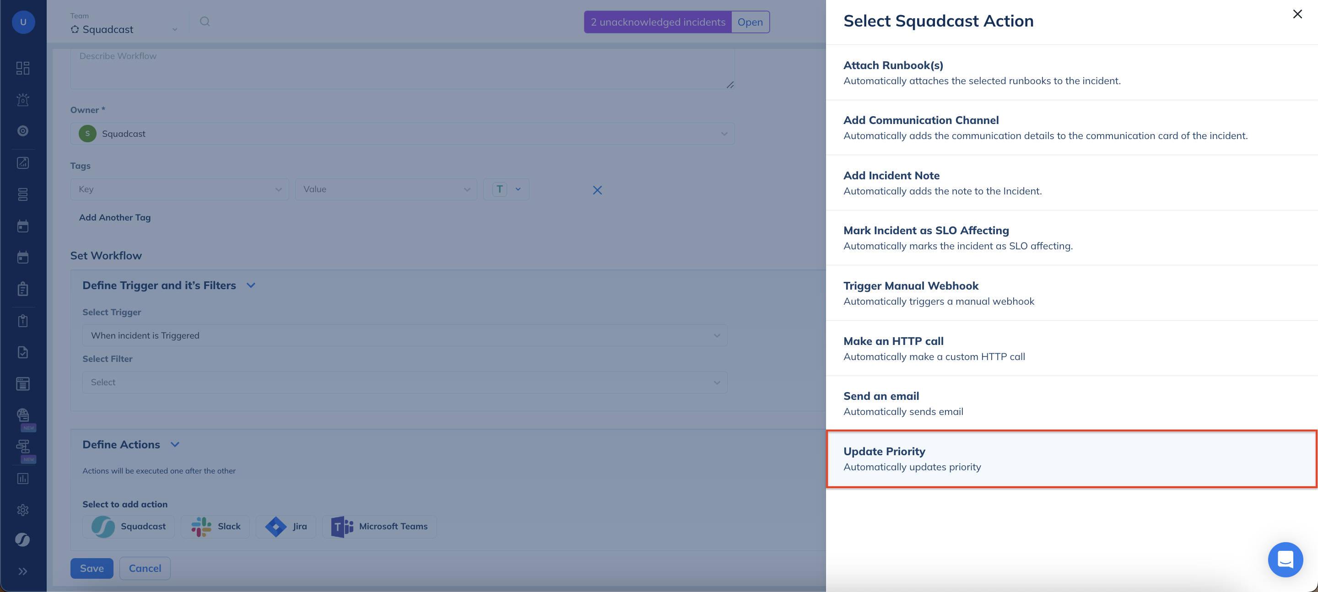Select the Update Priority action
1318x592 pixels.
1071,458
